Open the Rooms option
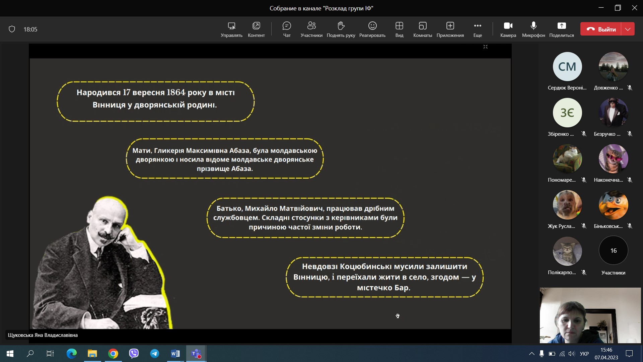 pyautogui.click(x=422, y=29)
